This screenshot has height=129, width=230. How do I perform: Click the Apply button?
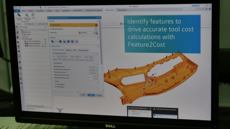[x=91, y=95]
